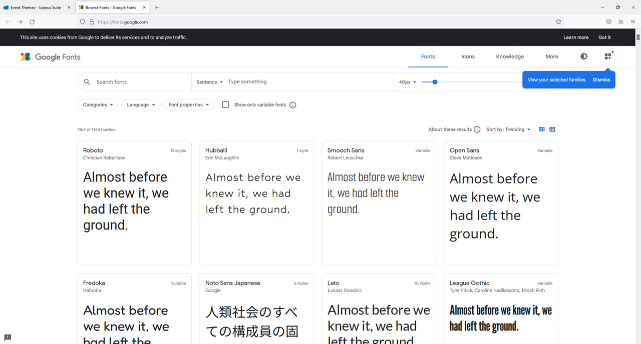Go to the Knowledge tab
The width and height of the screenshot is (641, 344).
coord(510,56)
